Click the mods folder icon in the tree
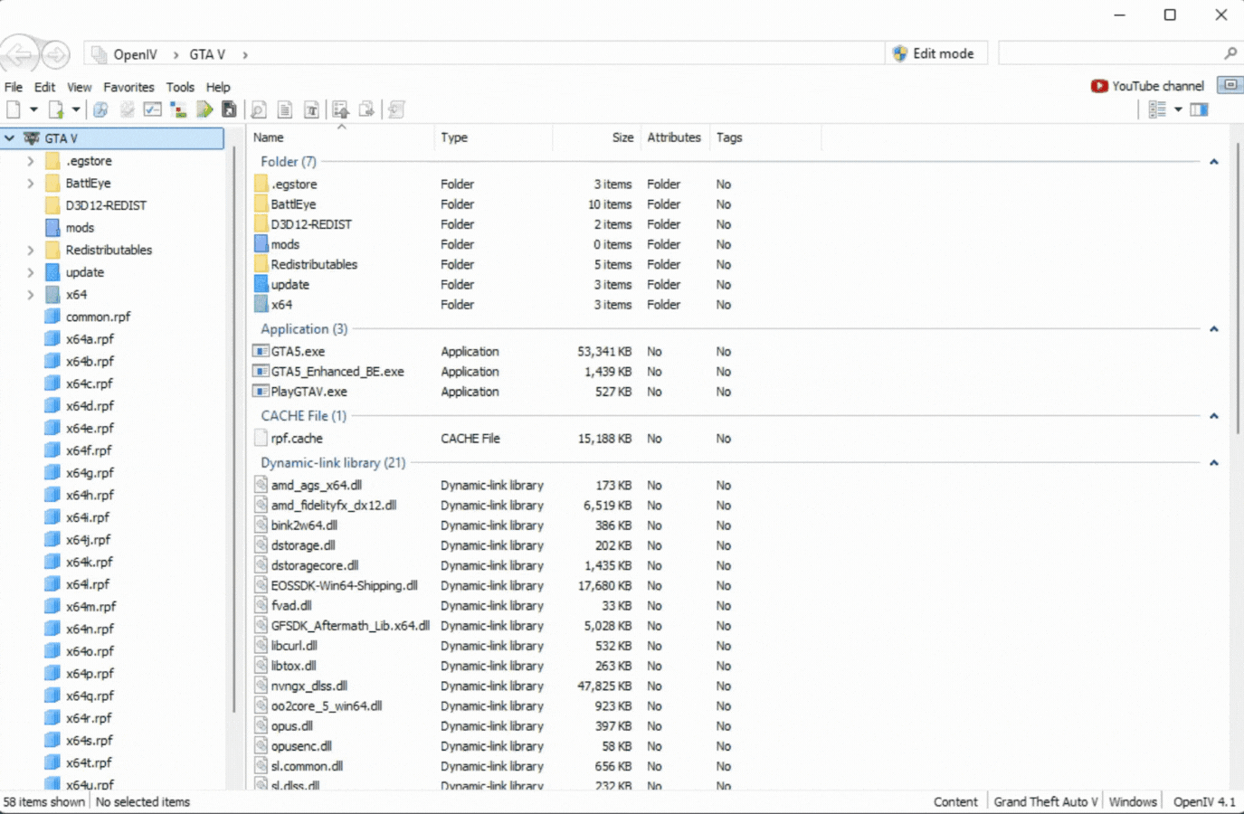 point(52,227)
